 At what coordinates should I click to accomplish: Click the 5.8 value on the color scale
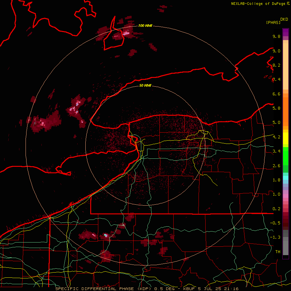click(276, 108)
